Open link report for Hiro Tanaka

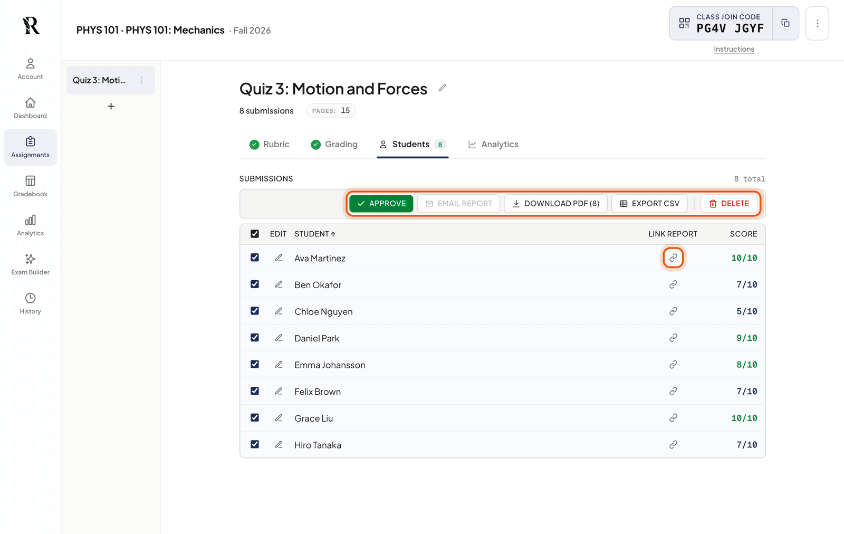click(673, 445)
